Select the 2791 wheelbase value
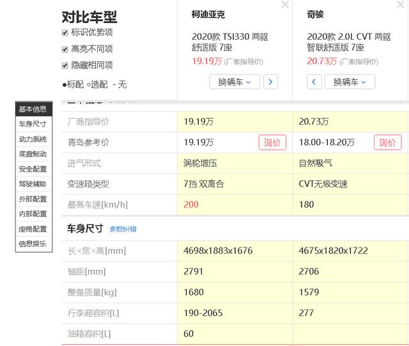The width and height of the screenshot is (409, 346). tap(193, 271)
